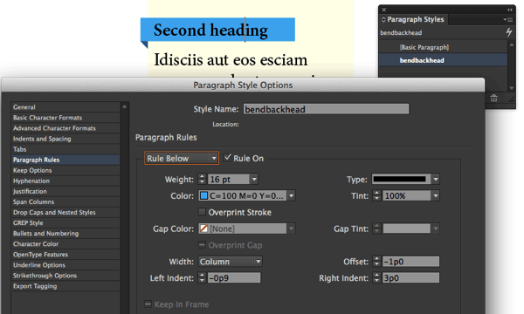
Task: Open the rule Type dropdown arrow
Action: (x=436, y=179)
